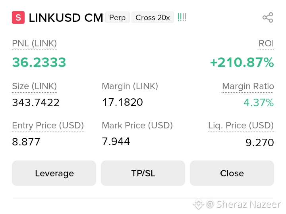This screenshot has height=214, width=286.
Task: Open the Leverage adjustment button
Action: pos(54,173)
